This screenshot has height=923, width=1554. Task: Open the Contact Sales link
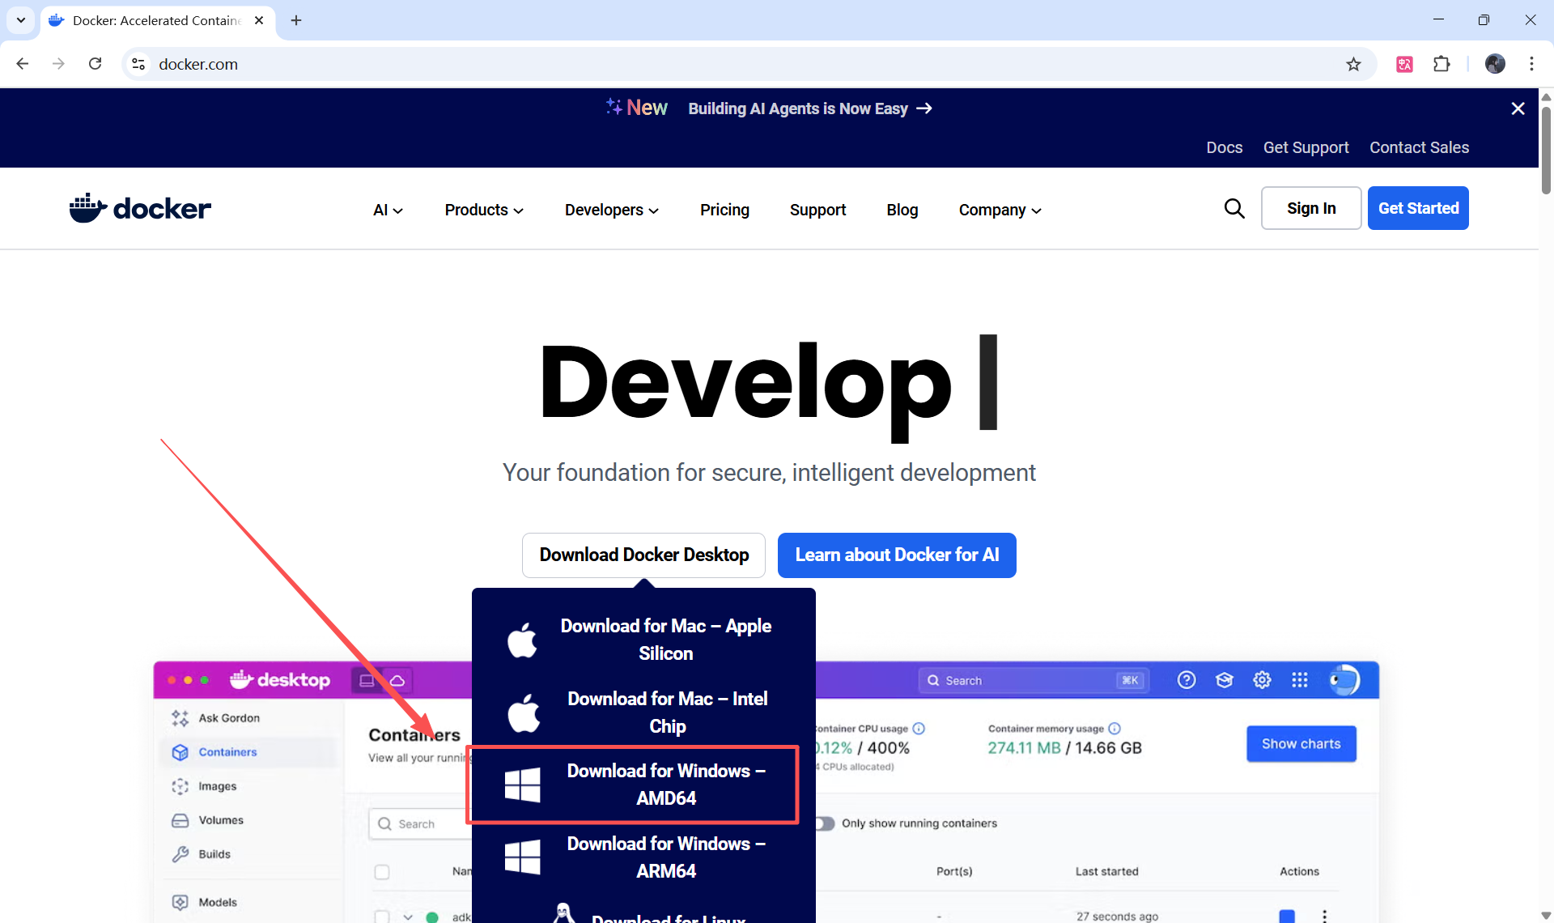[x=1419, y=147]
